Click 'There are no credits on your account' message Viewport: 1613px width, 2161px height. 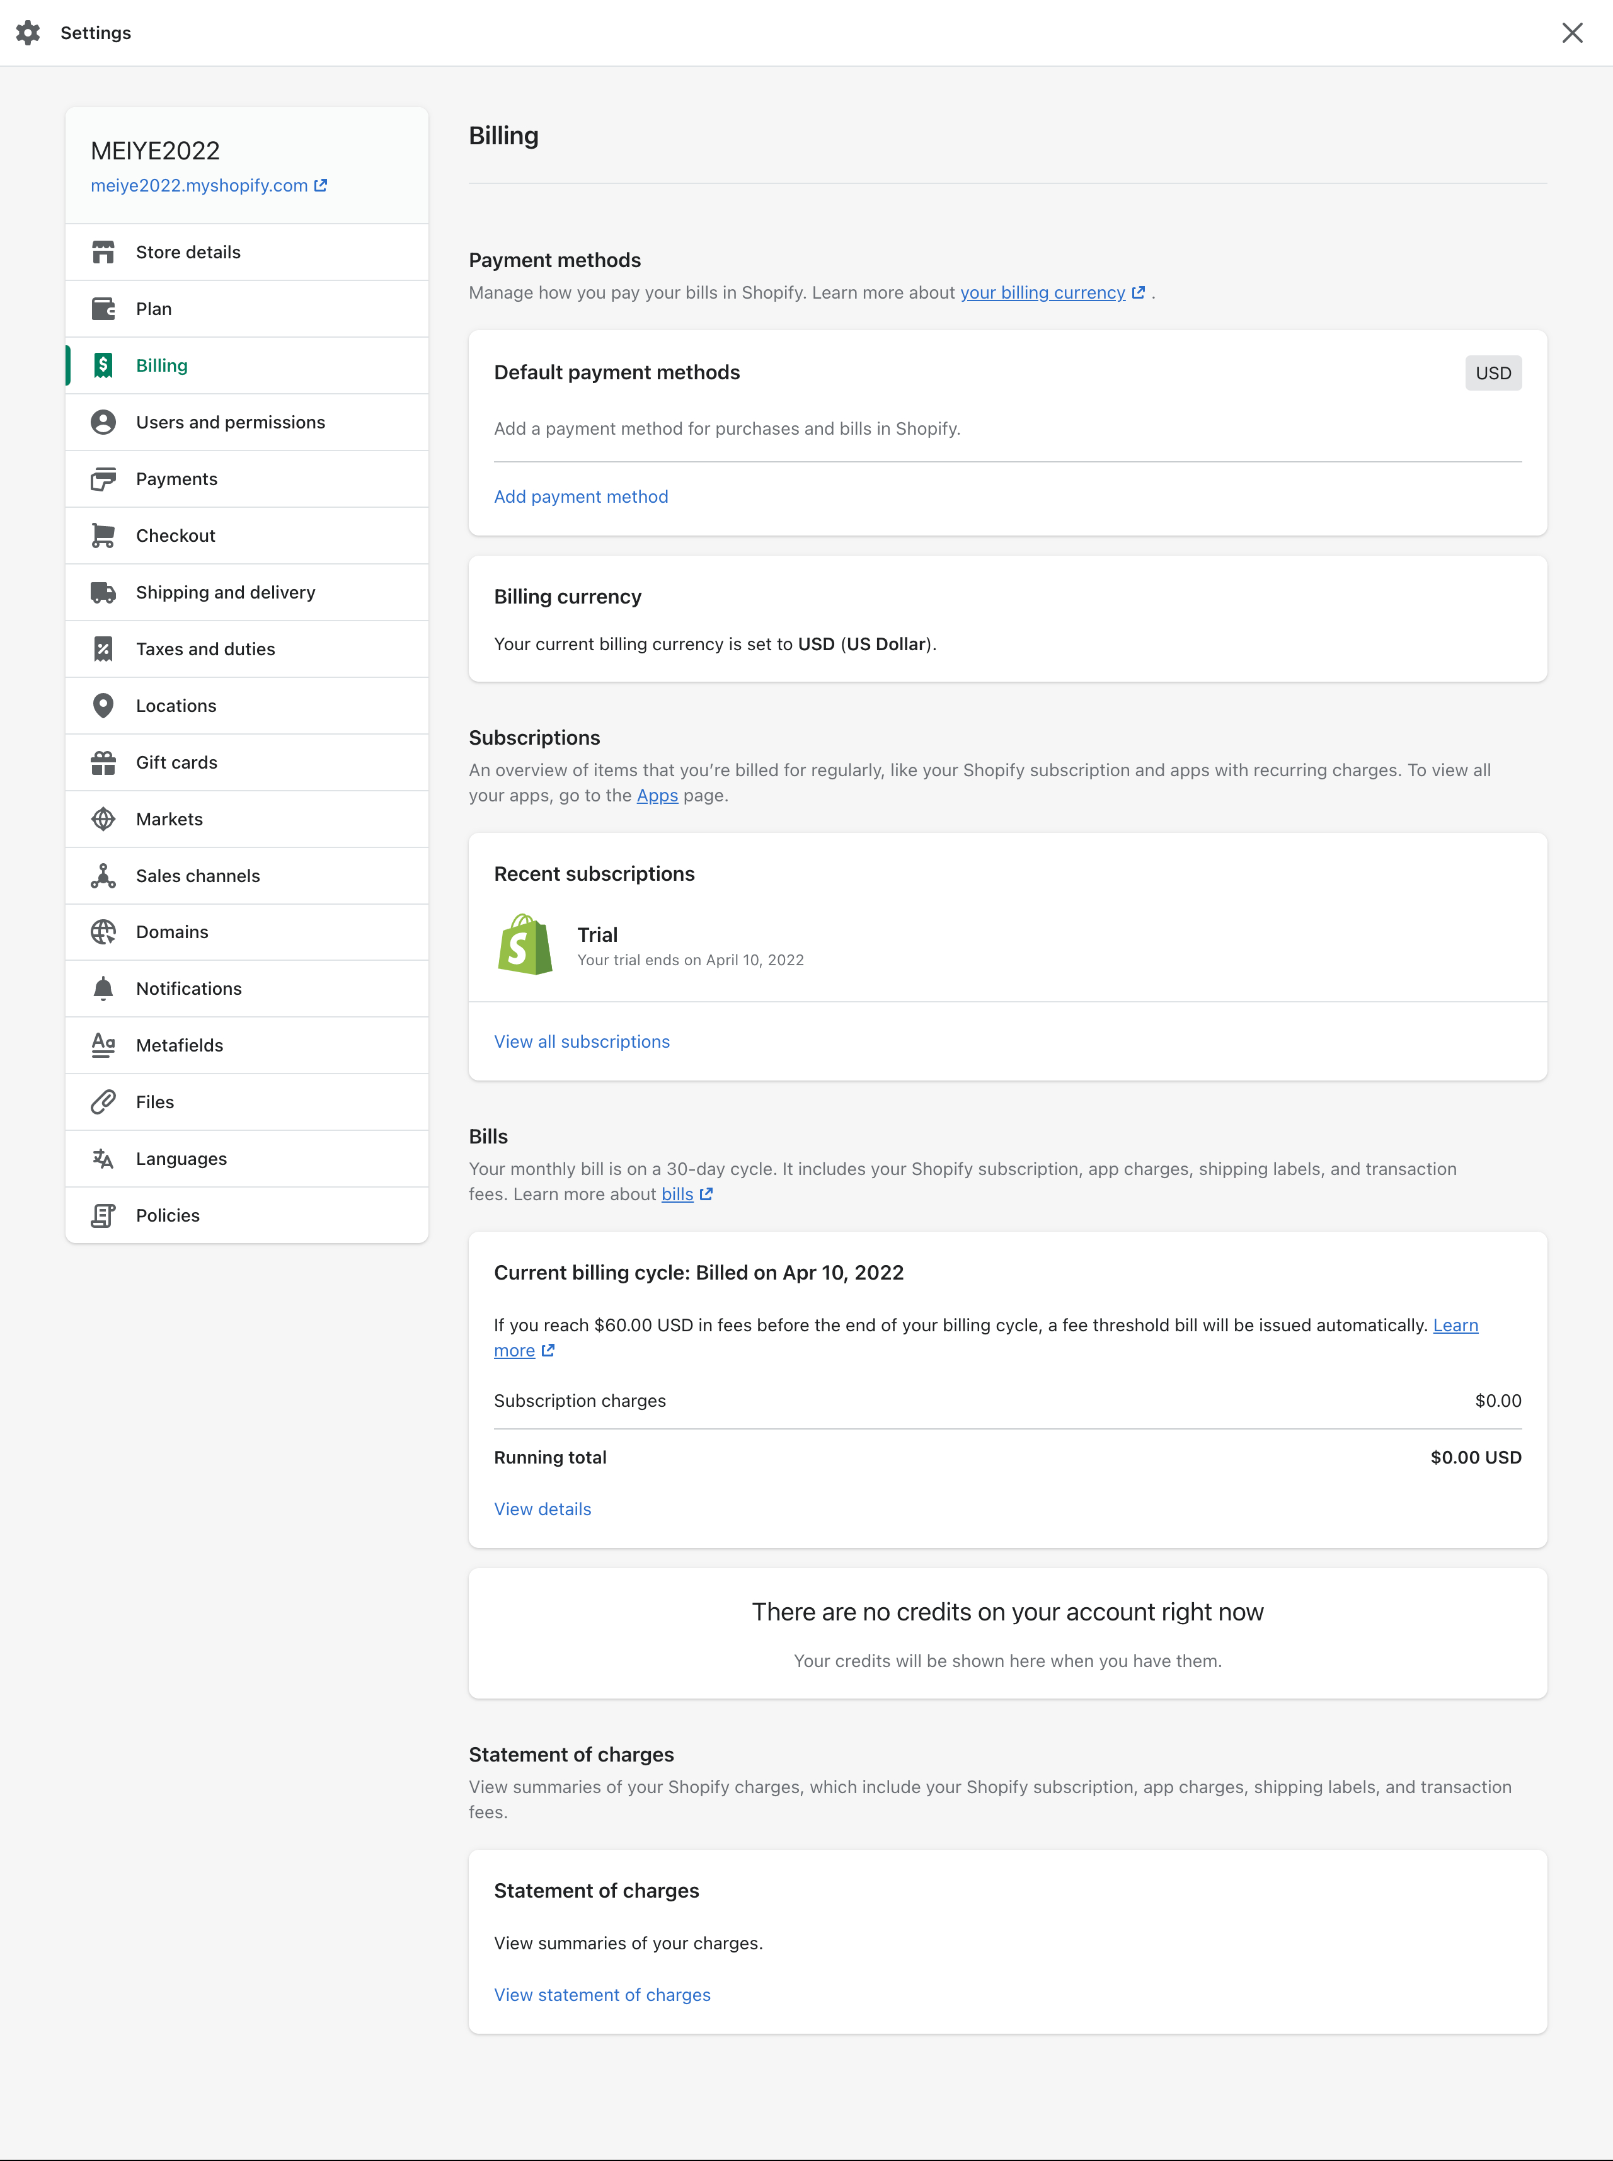[1007, 1612]
